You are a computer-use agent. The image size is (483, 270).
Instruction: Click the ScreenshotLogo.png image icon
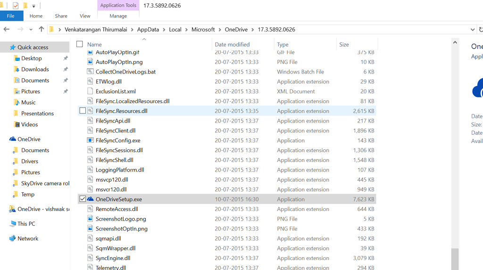coord(90,219)
